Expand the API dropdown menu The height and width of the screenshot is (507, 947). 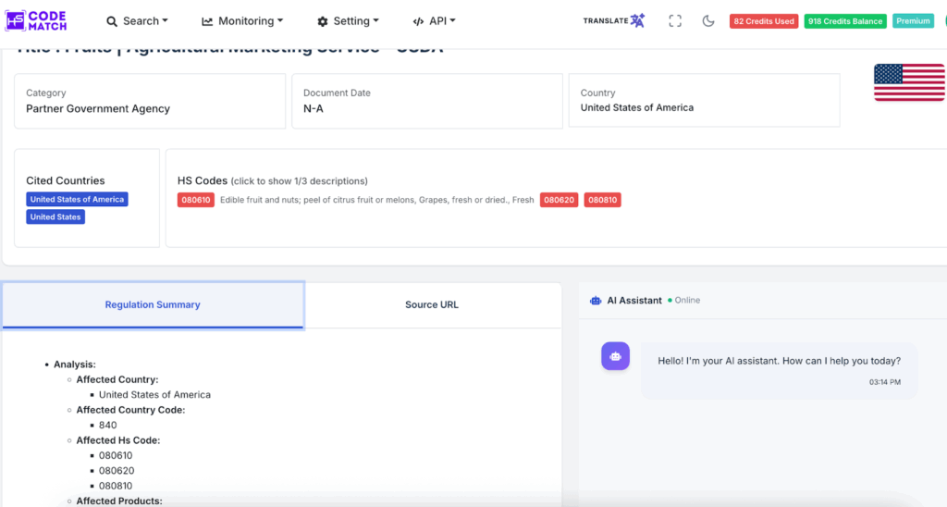click(434, 21)
